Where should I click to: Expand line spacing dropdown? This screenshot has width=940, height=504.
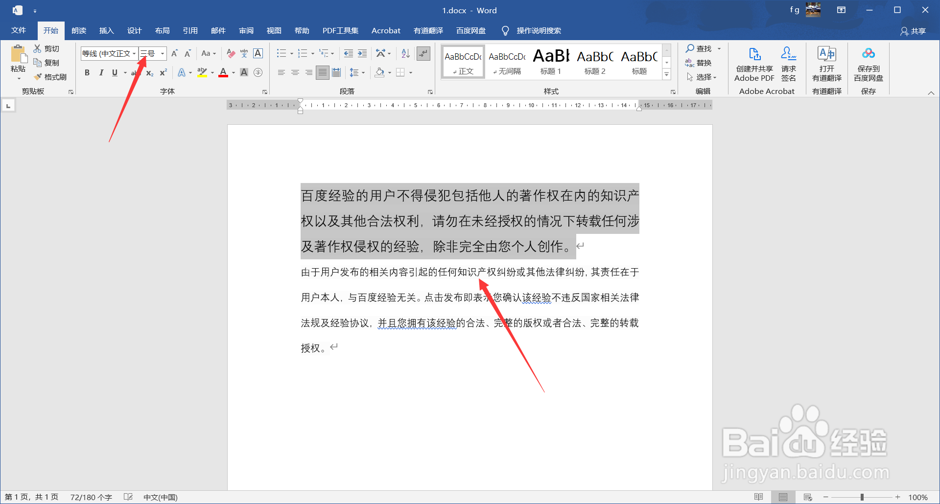363,72
